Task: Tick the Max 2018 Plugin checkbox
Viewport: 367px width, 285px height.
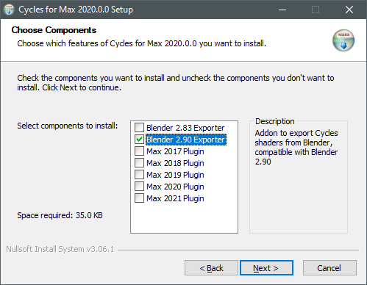Action: pyautogui.click(x=139, y=163)
